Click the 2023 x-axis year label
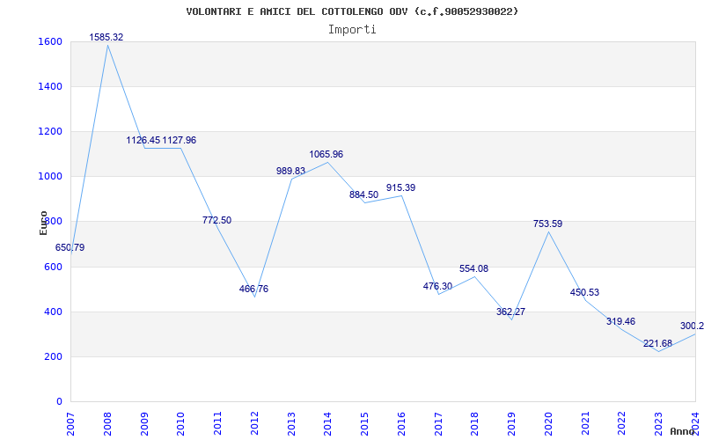The height and width of the screenshot is (440, 704). (x=658, y=423)
